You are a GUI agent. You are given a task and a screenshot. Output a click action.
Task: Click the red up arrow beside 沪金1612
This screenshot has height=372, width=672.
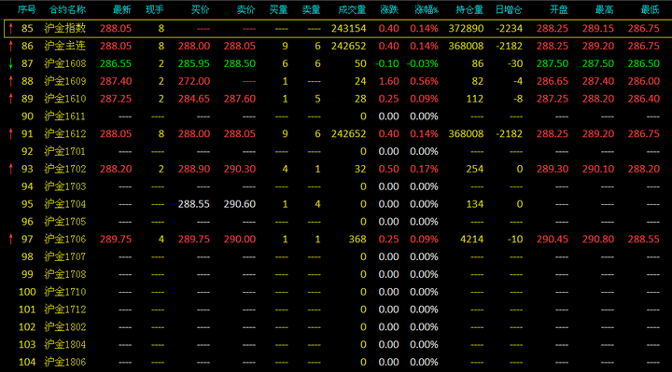click(11, 133)
